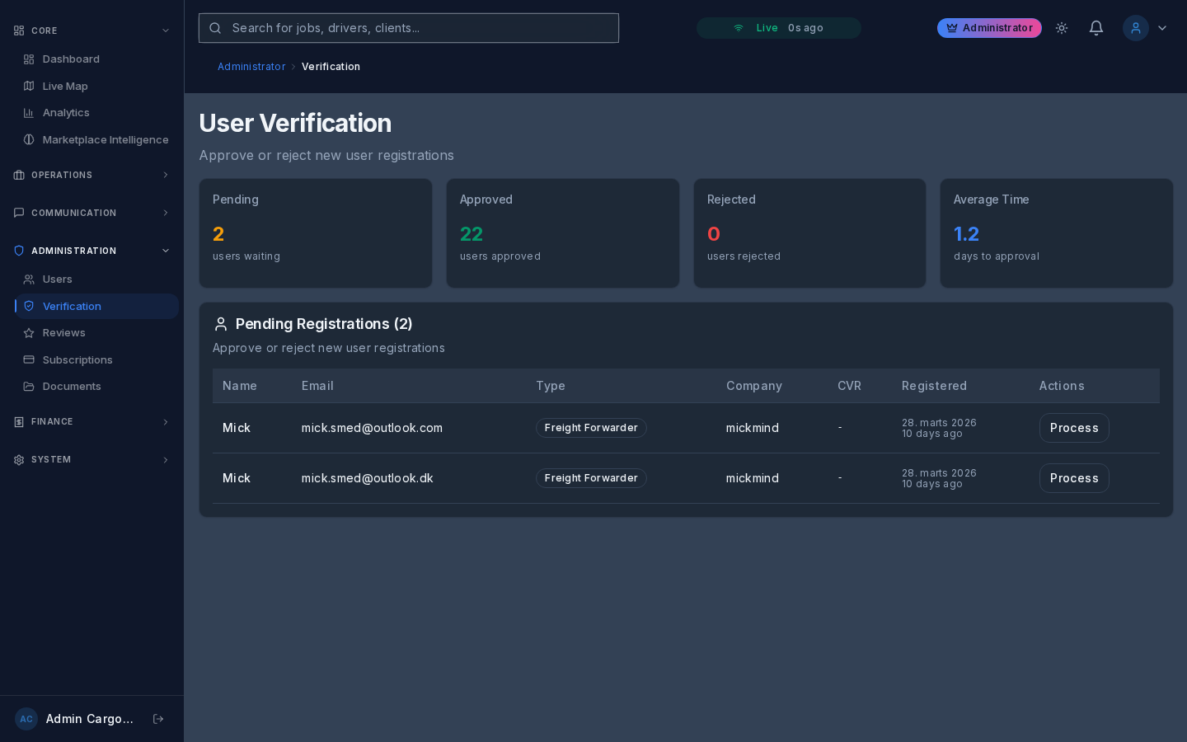Toggle the light/dark theme sun icon
Screen dimensions: 1187x742
[x=1062, y=28]
